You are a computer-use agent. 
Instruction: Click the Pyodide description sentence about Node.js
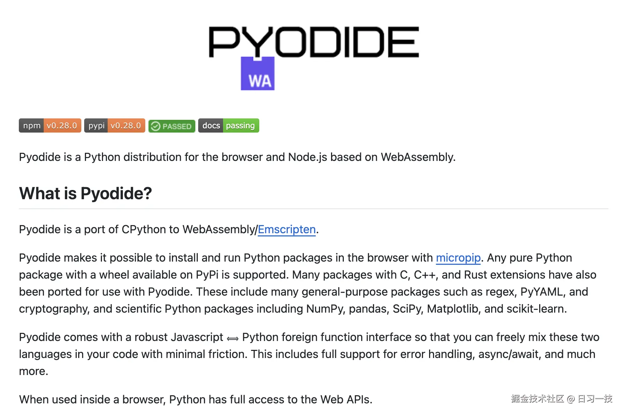[x=237, y=157]
